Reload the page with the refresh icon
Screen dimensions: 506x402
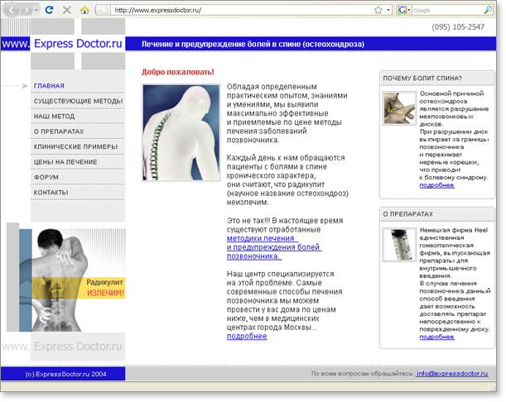pyautogui.click(x=49, y=10)
